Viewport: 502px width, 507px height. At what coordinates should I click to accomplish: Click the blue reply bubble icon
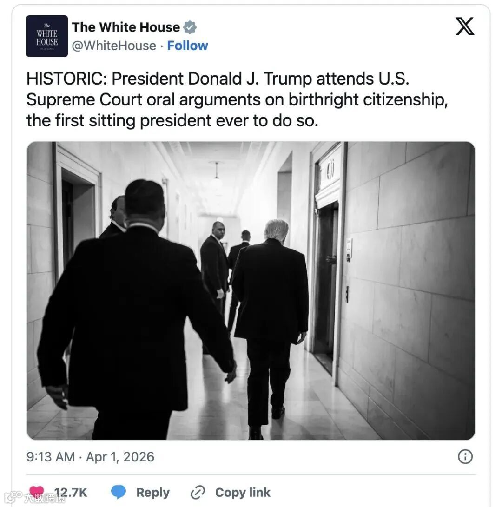pos(119,492)
